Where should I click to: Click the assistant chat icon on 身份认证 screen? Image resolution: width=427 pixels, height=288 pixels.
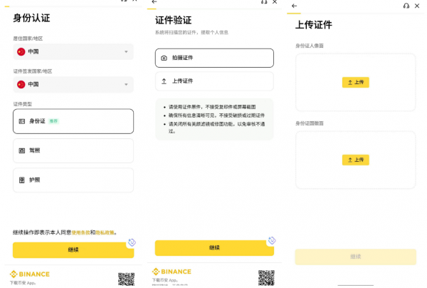tap(132, 242)
